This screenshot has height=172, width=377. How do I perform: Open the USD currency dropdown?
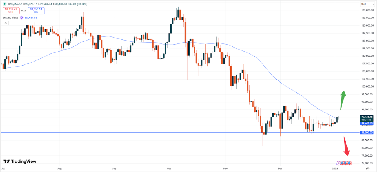point(364,4)
